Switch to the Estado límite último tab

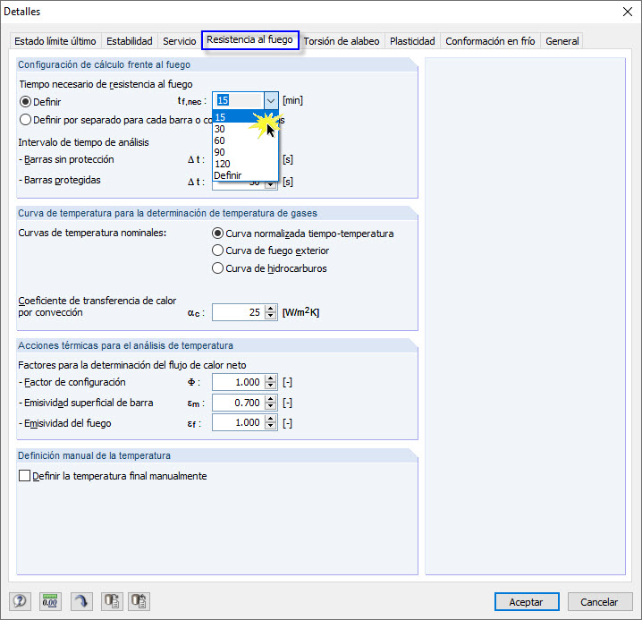point(55,41)
